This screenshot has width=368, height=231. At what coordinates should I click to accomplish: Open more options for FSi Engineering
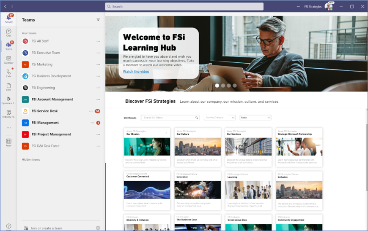tap(98, 88)
